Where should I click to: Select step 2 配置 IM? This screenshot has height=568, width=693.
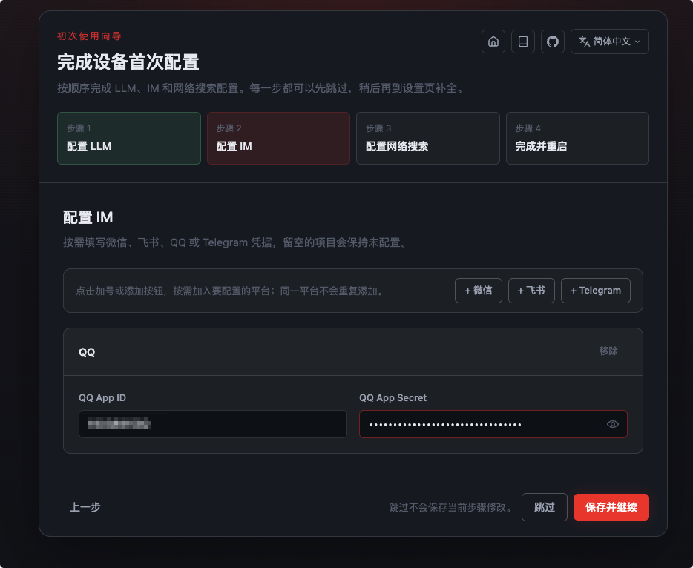pyautogui.click(x=278, y=138)
